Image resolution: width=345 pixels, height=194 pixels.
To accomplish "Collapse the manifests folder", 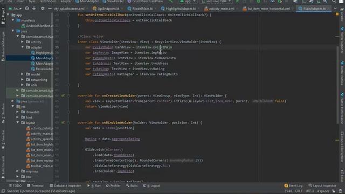I will (x=13, y=20).
